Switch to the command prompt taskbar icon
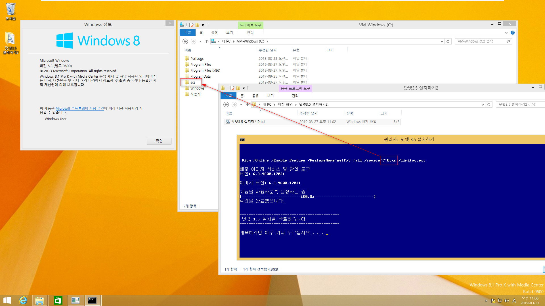545x306 pixels. pyautogui.click(x=93, y=300)
